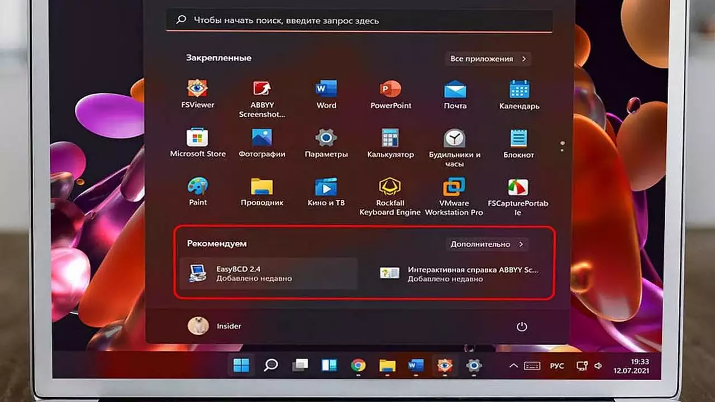Open Task View on the taskbar
Viewport: 715px width, 402px height.
tap(300, 366)
